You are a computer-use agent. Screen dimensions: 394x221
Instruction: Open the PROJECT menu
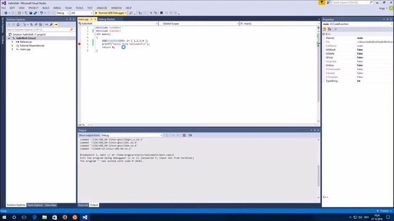(33, 8)
